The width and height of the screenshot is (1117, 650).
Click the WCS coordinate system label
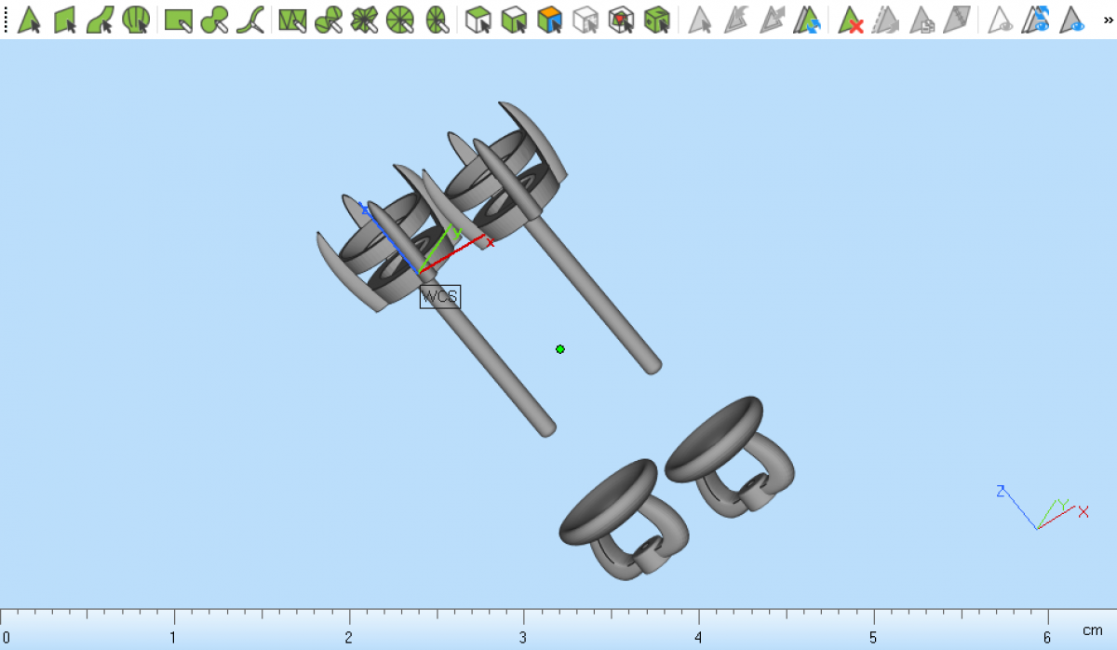coord(439,297)
